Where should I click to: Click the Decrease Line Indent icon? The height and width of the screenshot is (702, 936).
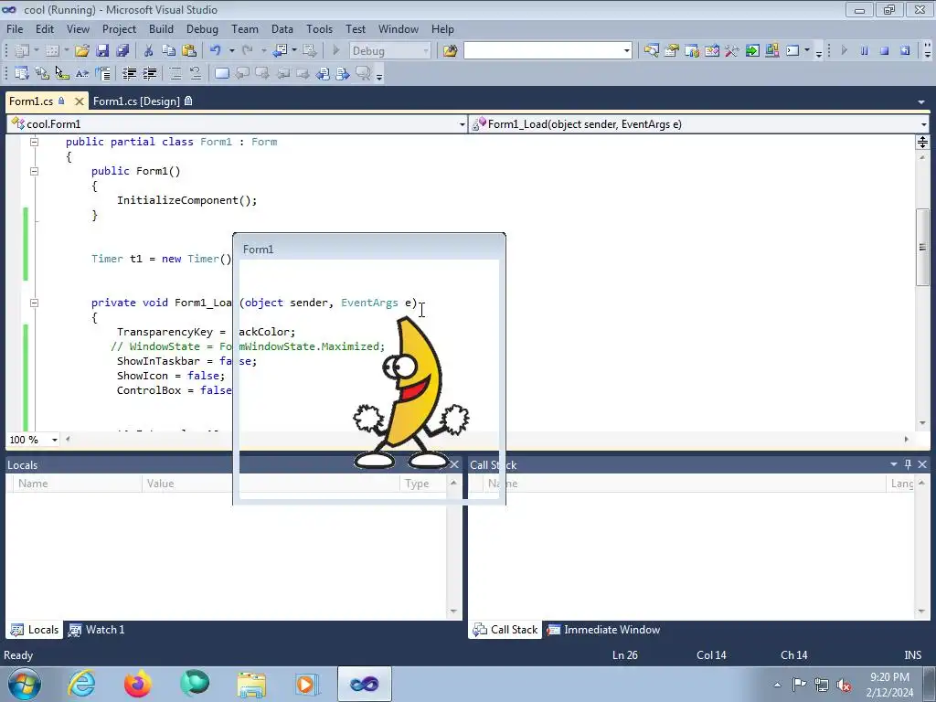coord(129,73)
